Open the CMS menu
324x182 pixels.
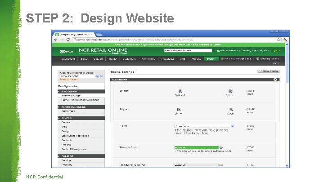(183, 59)
